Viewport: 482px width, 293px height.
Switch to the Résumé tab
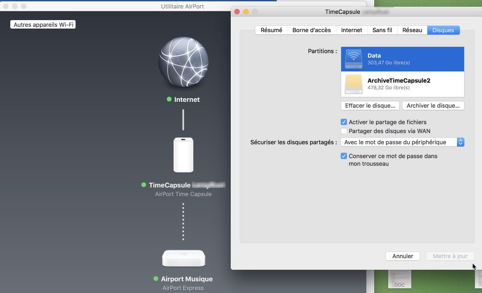pyautogui.click(x=271, y=30)
